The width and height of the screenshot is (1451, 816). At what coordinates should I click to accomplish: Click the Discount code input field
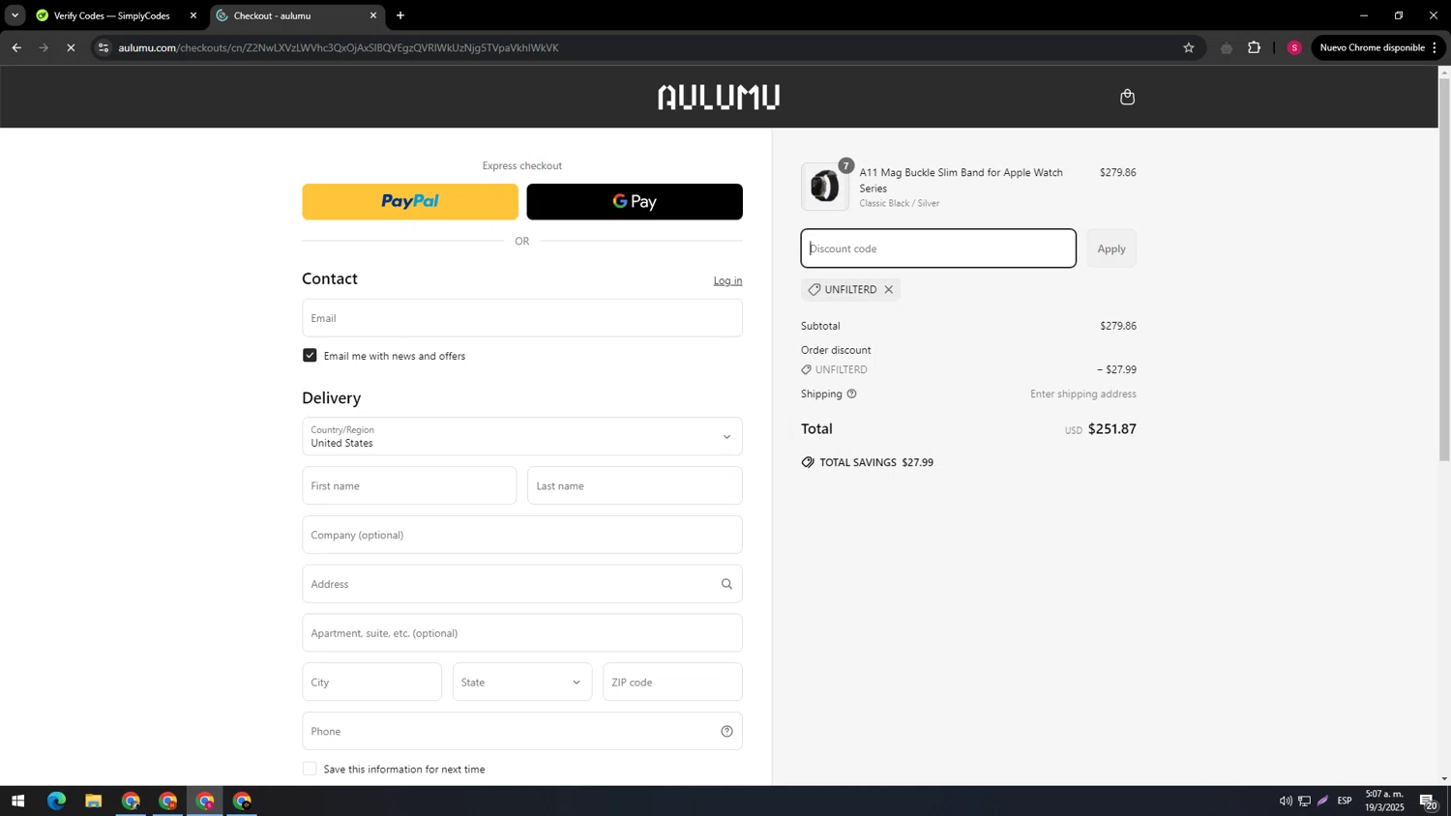point(938,248)
